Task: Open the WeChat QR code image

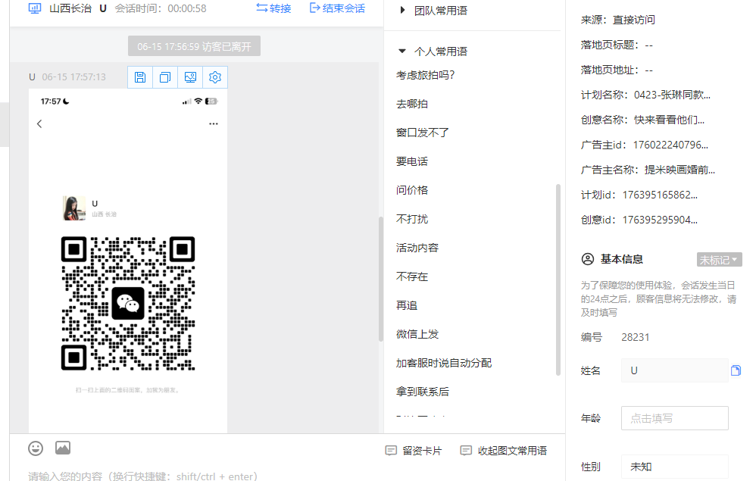Action: click(x=128, y=303)
